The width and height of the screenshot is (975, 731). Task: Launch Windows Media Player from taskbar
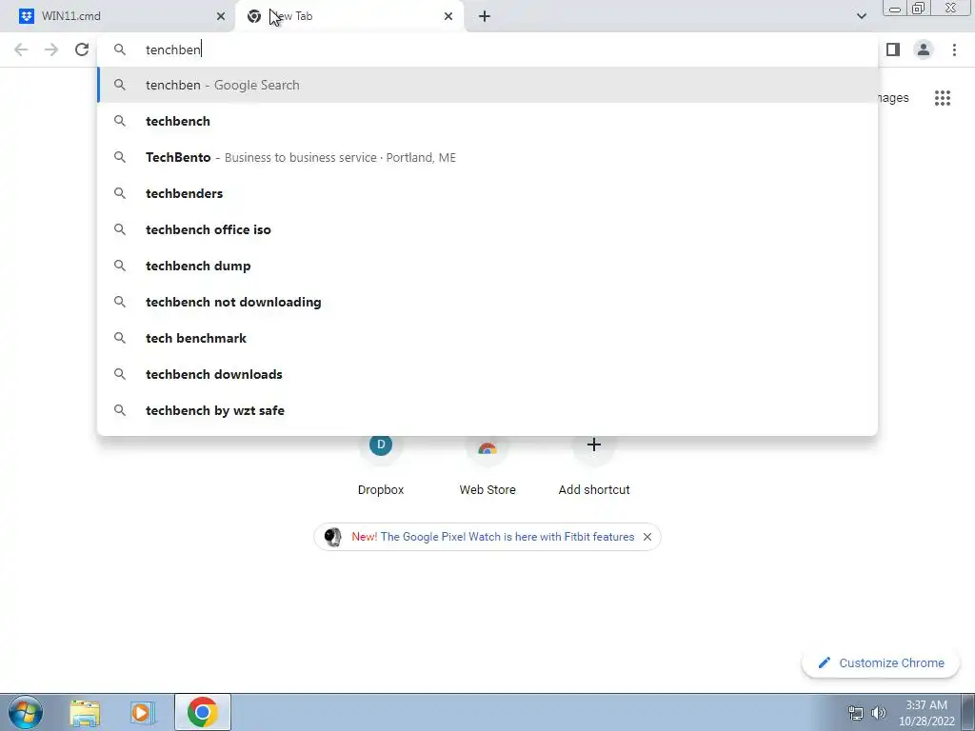(x=142, y=712)
